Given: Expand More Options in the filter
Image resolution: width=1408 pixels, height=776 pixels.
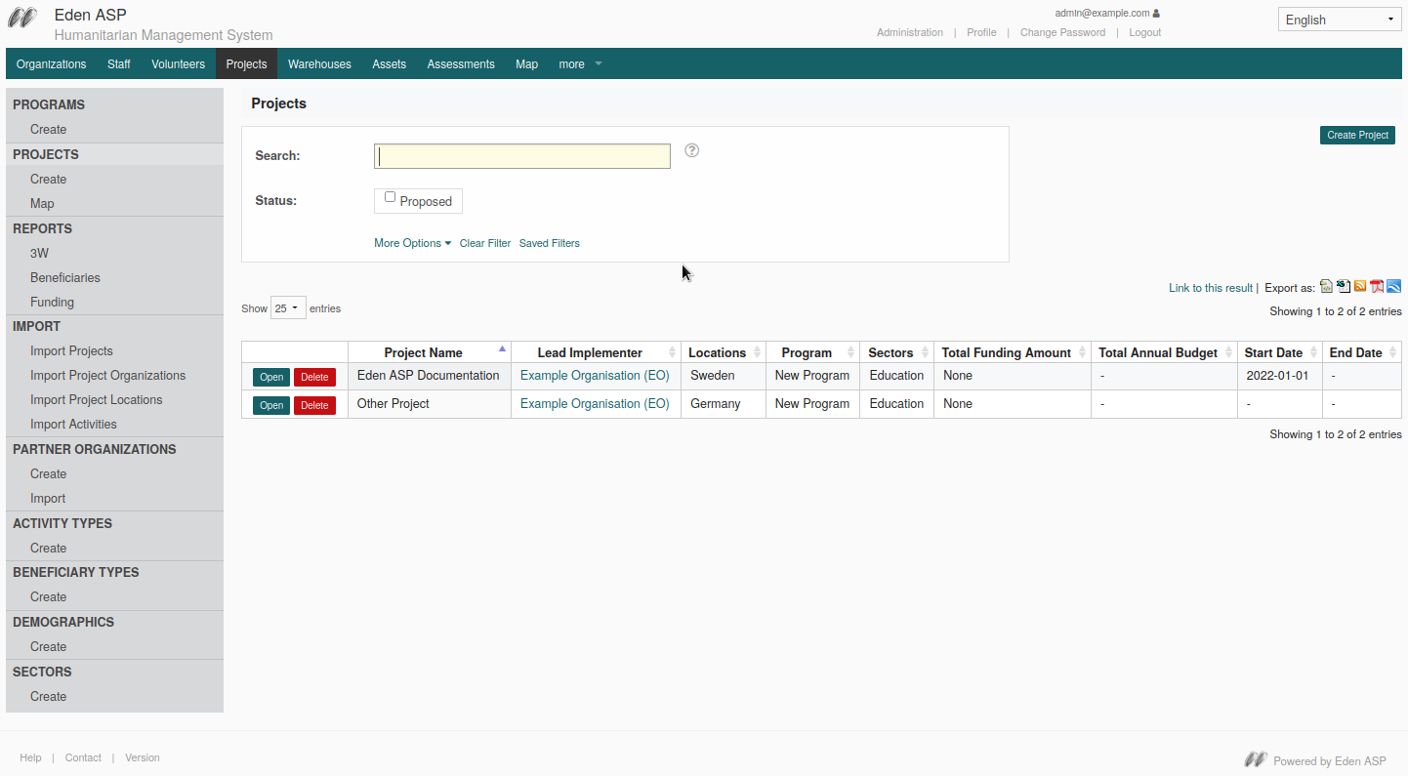Looking at the screenshot, I should [x=412, y=243].
